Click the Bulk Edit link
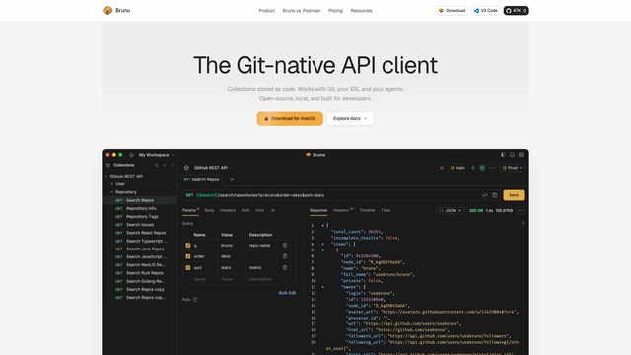The image size is (631, 355). (287, 293)
